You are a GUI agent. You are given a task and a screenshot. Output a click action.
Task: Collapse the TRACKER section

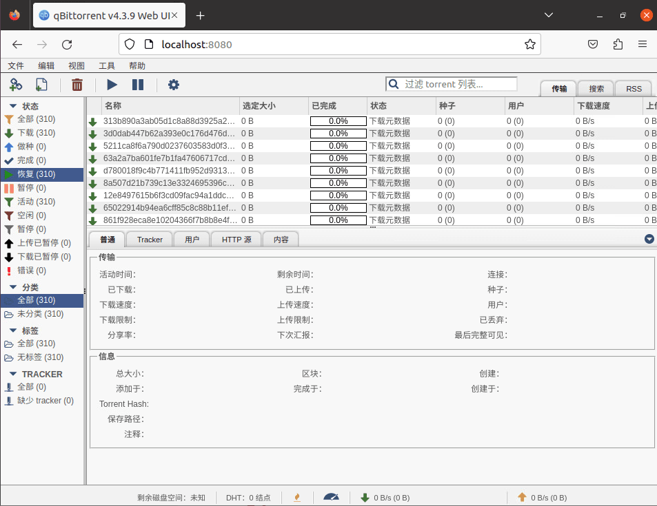point(13,374)
